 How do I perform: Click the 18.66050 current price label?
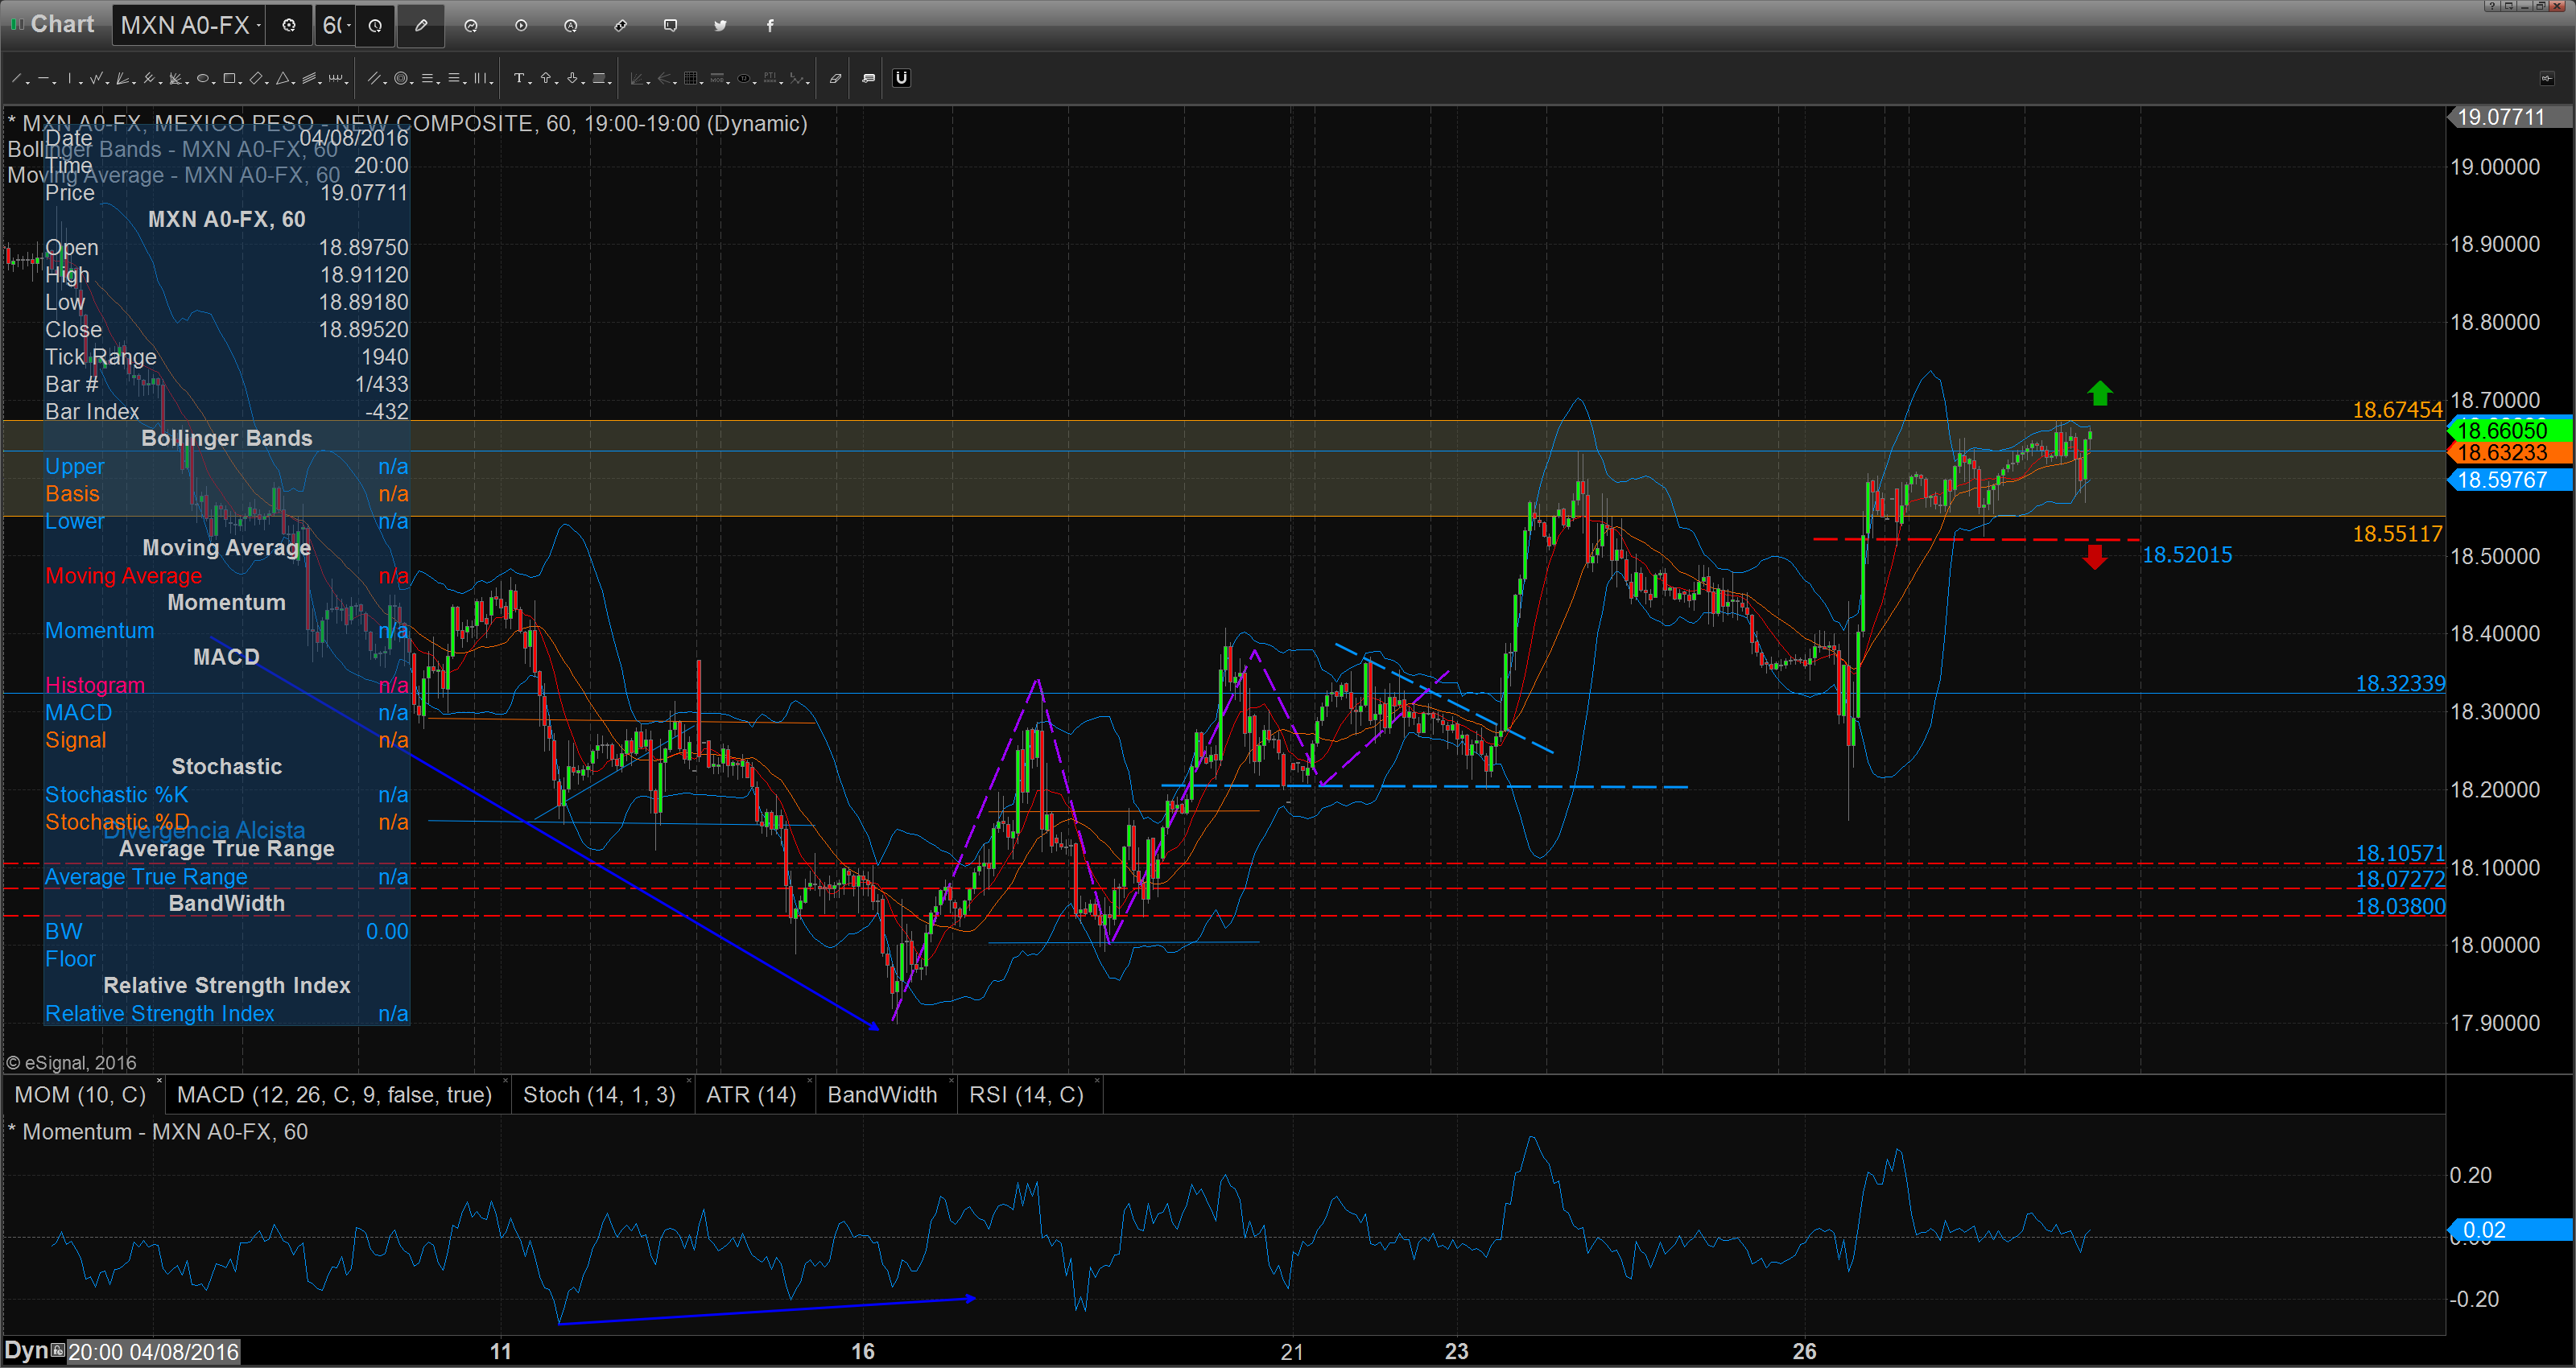[x=2510, y=431]
